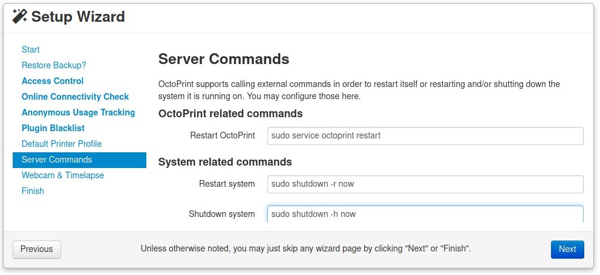This screenshot has height=275, width=600.
Task: Click the Setup Wizard title text
Action: coord(78,16)
